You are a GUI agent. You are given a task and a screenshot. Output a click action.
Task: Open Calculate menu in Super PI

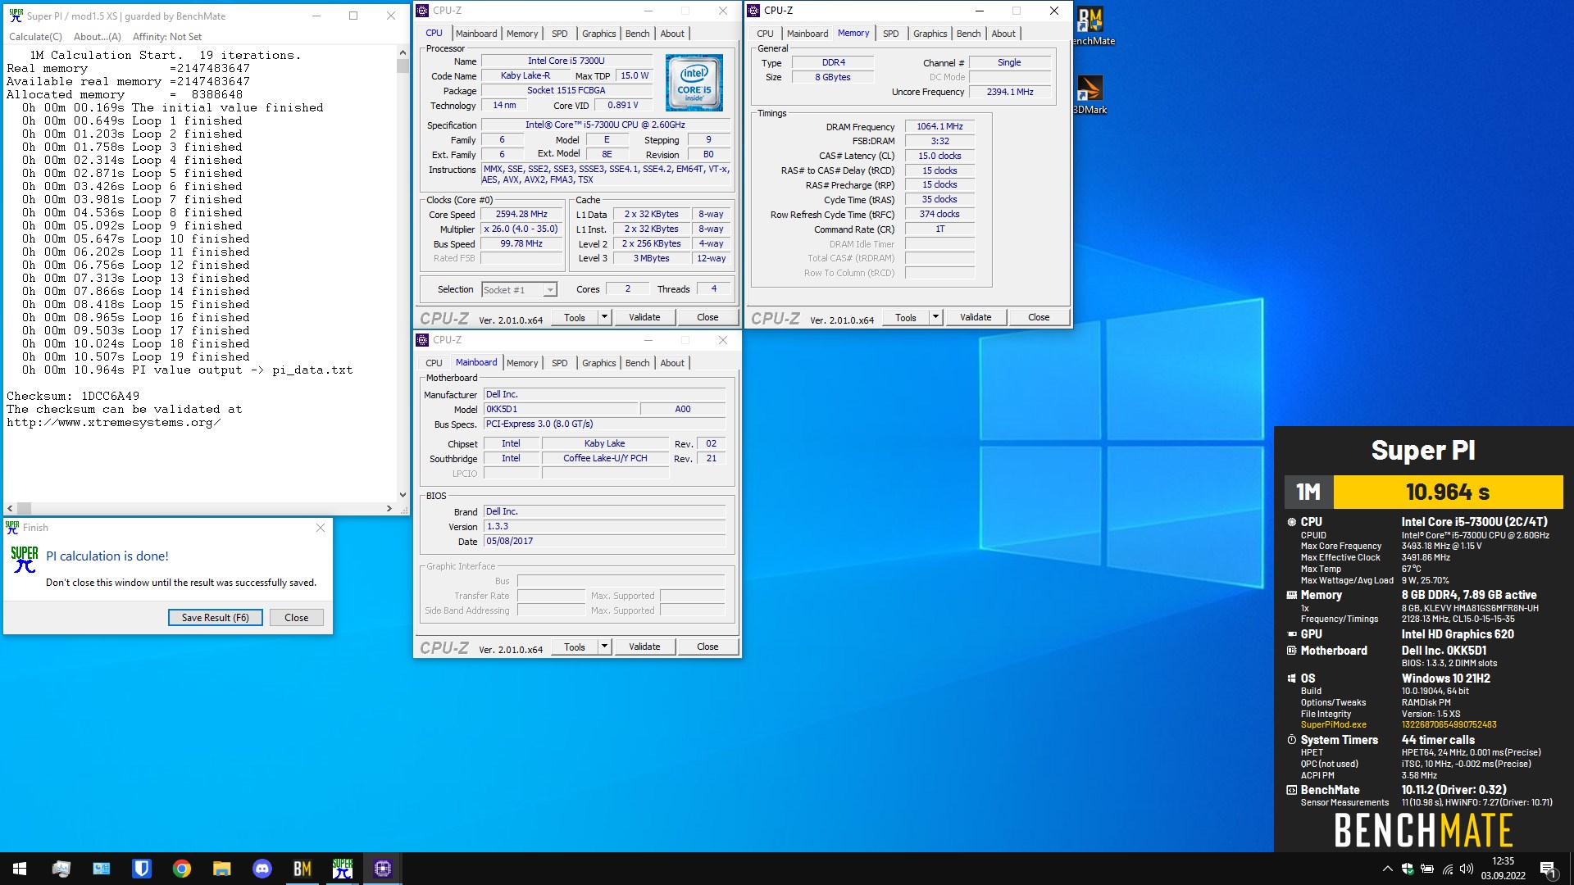(x=35, y=37)
